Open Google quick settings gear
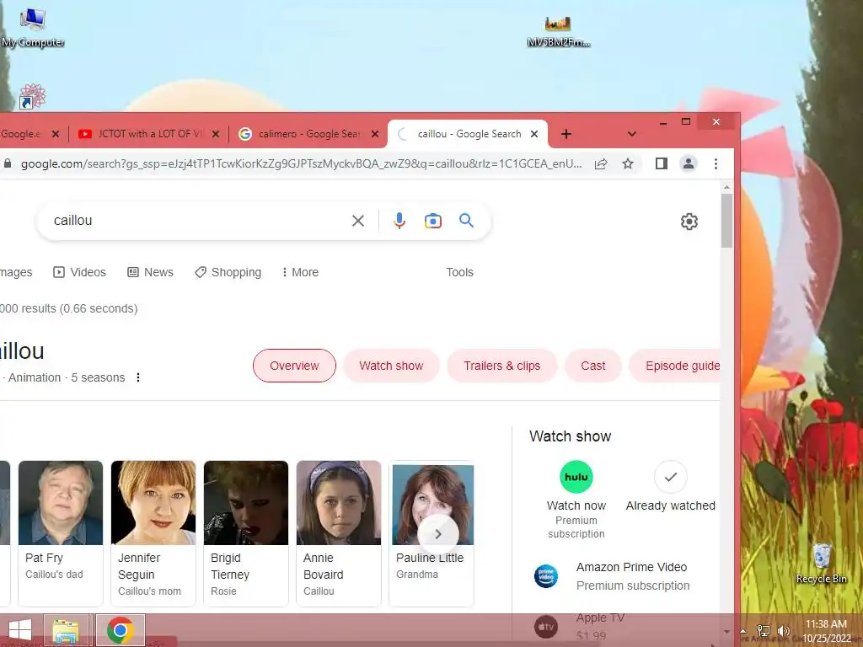Screen dimensions: 863x647 [x=689, y=222]
